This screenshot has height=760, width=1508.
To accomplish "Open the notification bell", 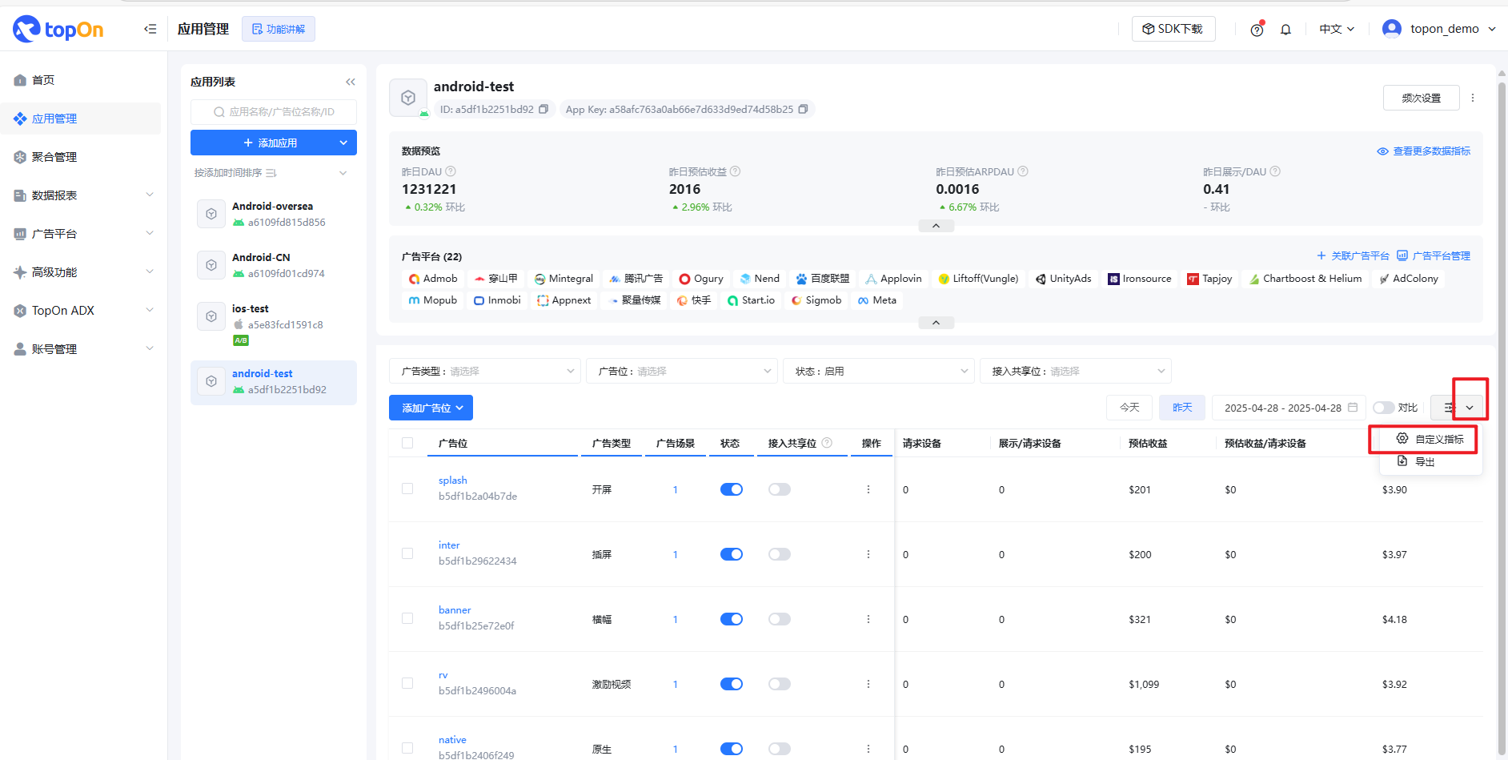I will pyautogui.click(x=1285, y=30).
